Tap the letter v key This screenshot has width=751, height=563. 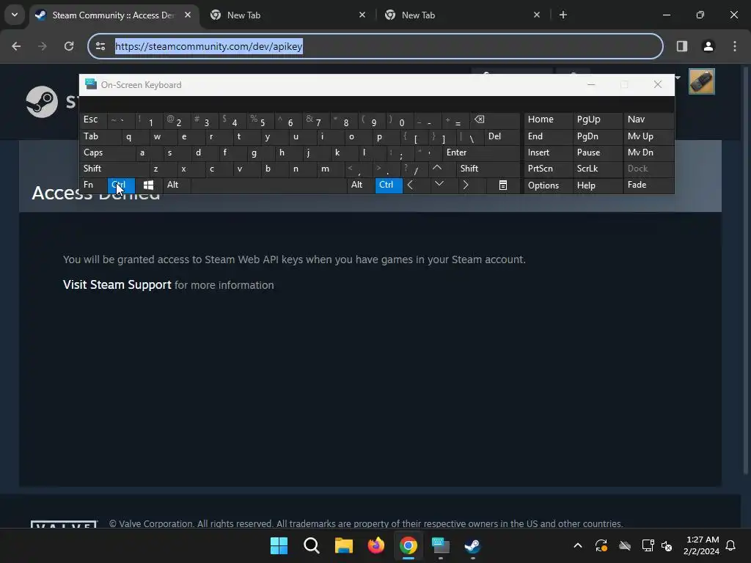point(246,169)
